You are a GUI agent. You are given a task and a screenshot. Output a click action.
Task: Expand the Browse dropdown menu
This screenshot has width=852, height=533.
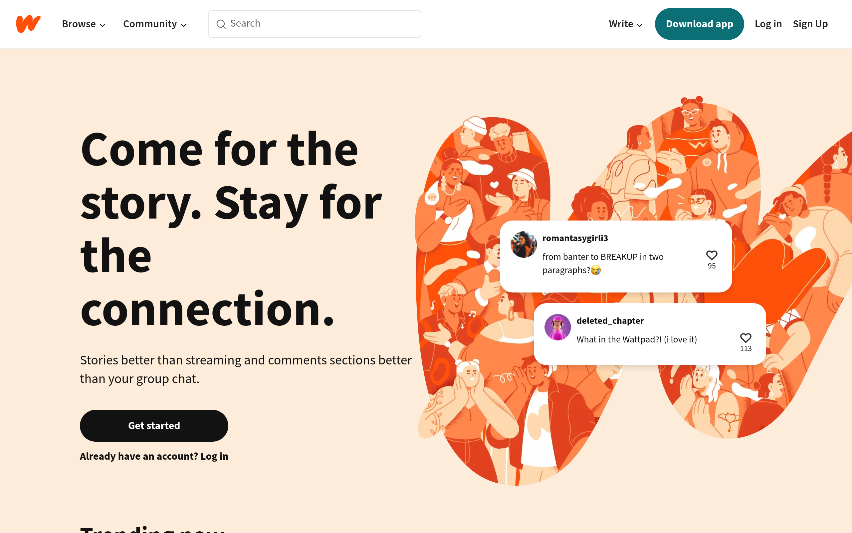(84, 24)
